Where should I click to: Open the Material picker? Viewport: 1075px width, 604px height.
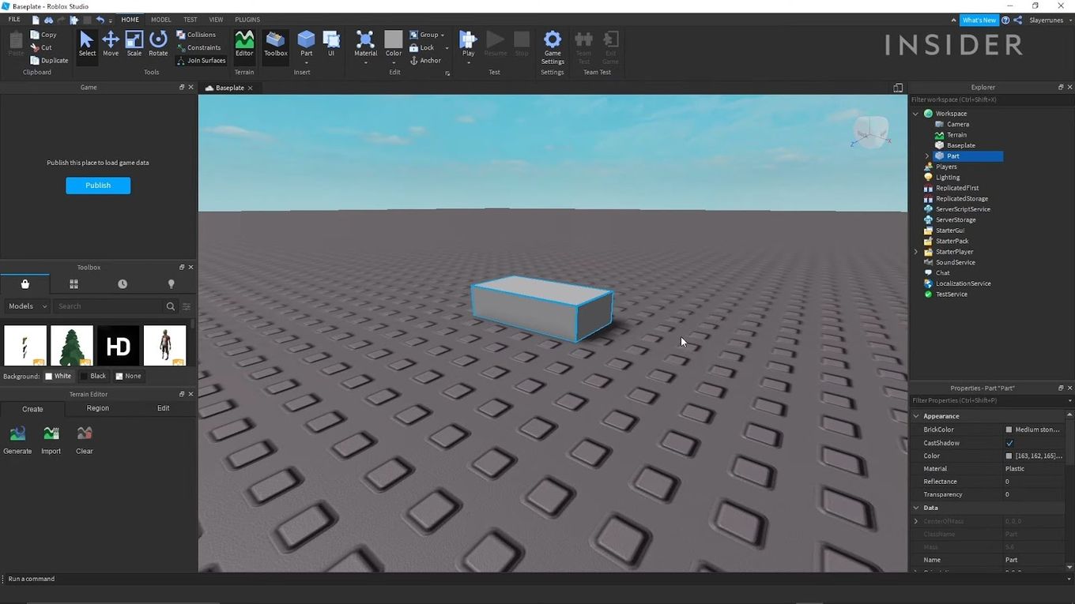(365, 43)
